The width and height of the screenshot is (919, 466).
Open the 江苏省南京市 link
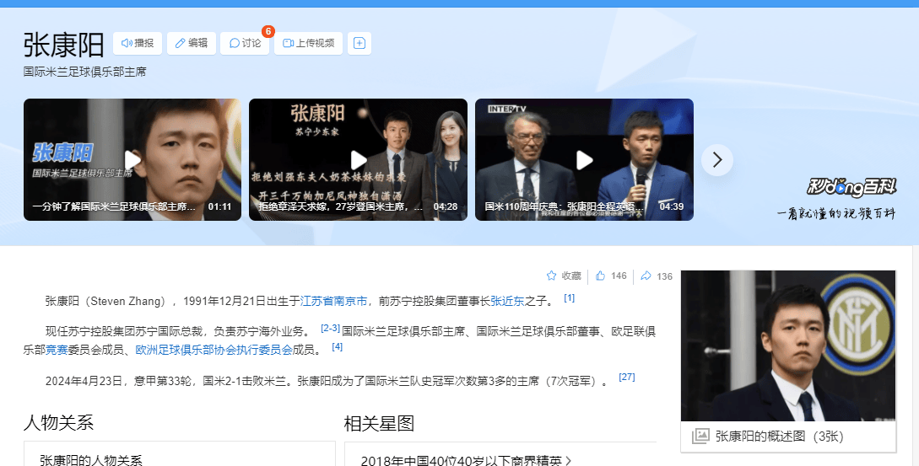[333, 301]
